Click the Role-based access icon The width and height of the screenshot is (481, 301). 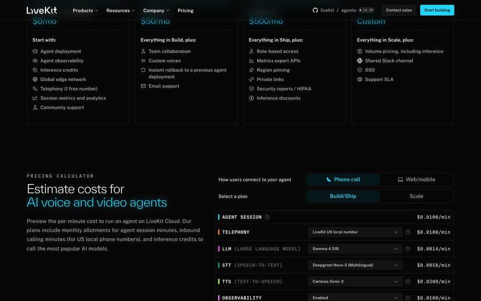pyautogui.click(x=252, y=51)
